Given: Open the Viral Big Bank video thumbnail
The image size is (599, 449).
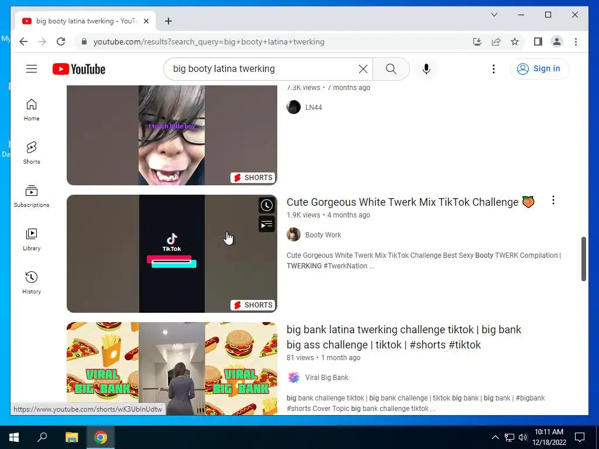Looking at the screenshot, I should pos(172,368).
